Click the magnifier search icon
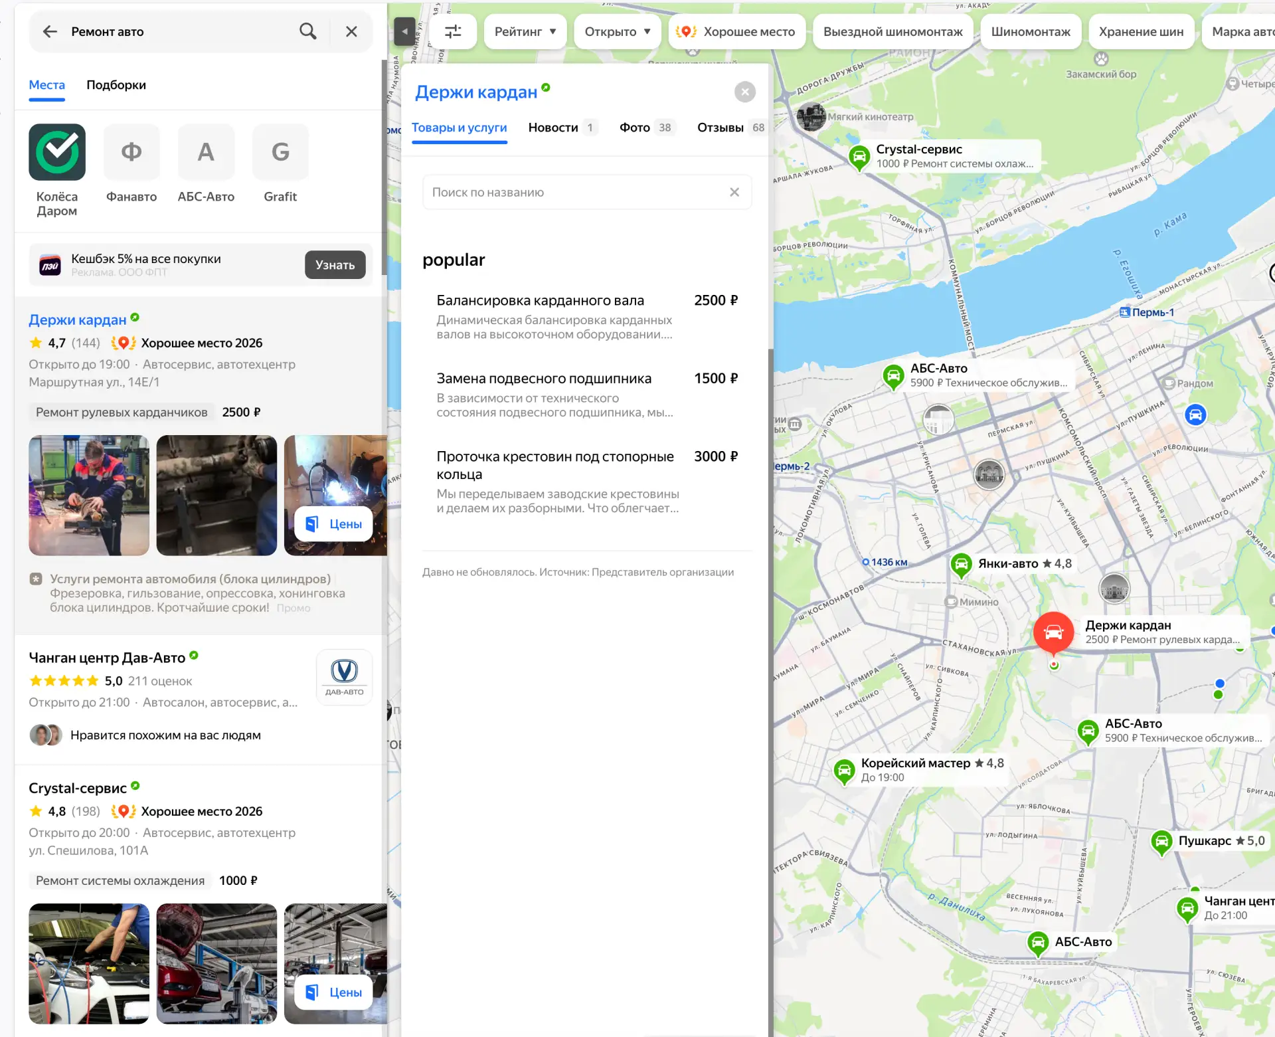The height and width of the screenshot is (1037, 1275). 307,31
